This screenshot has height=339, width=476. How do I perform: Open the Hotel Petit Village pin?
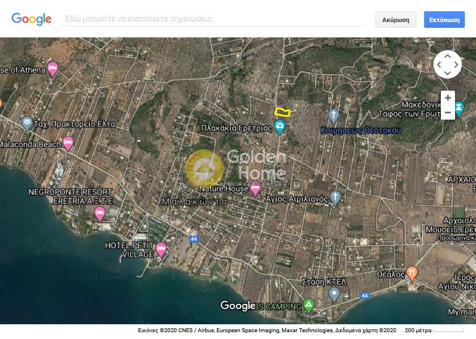pyautogui.click(x=161, y=248)
